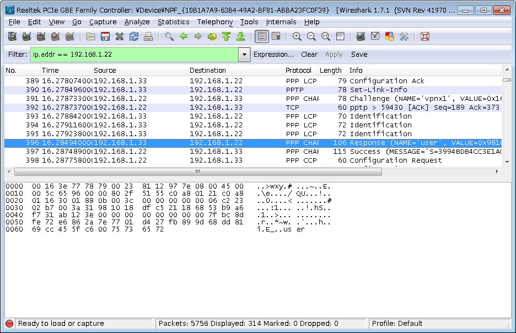Viewport: 516px width, 333px height.
Task: Toggle packet list colorization
Action: [x=262, y=36]
